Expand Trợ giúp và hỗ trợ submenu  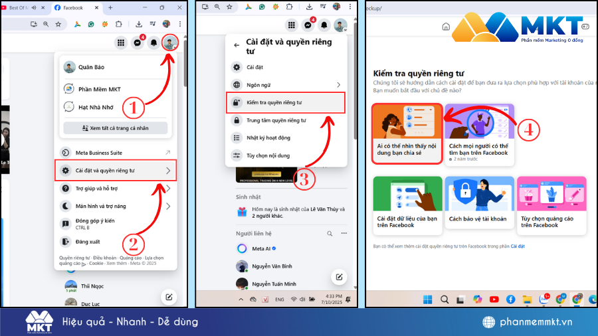(x=168, y=189)
